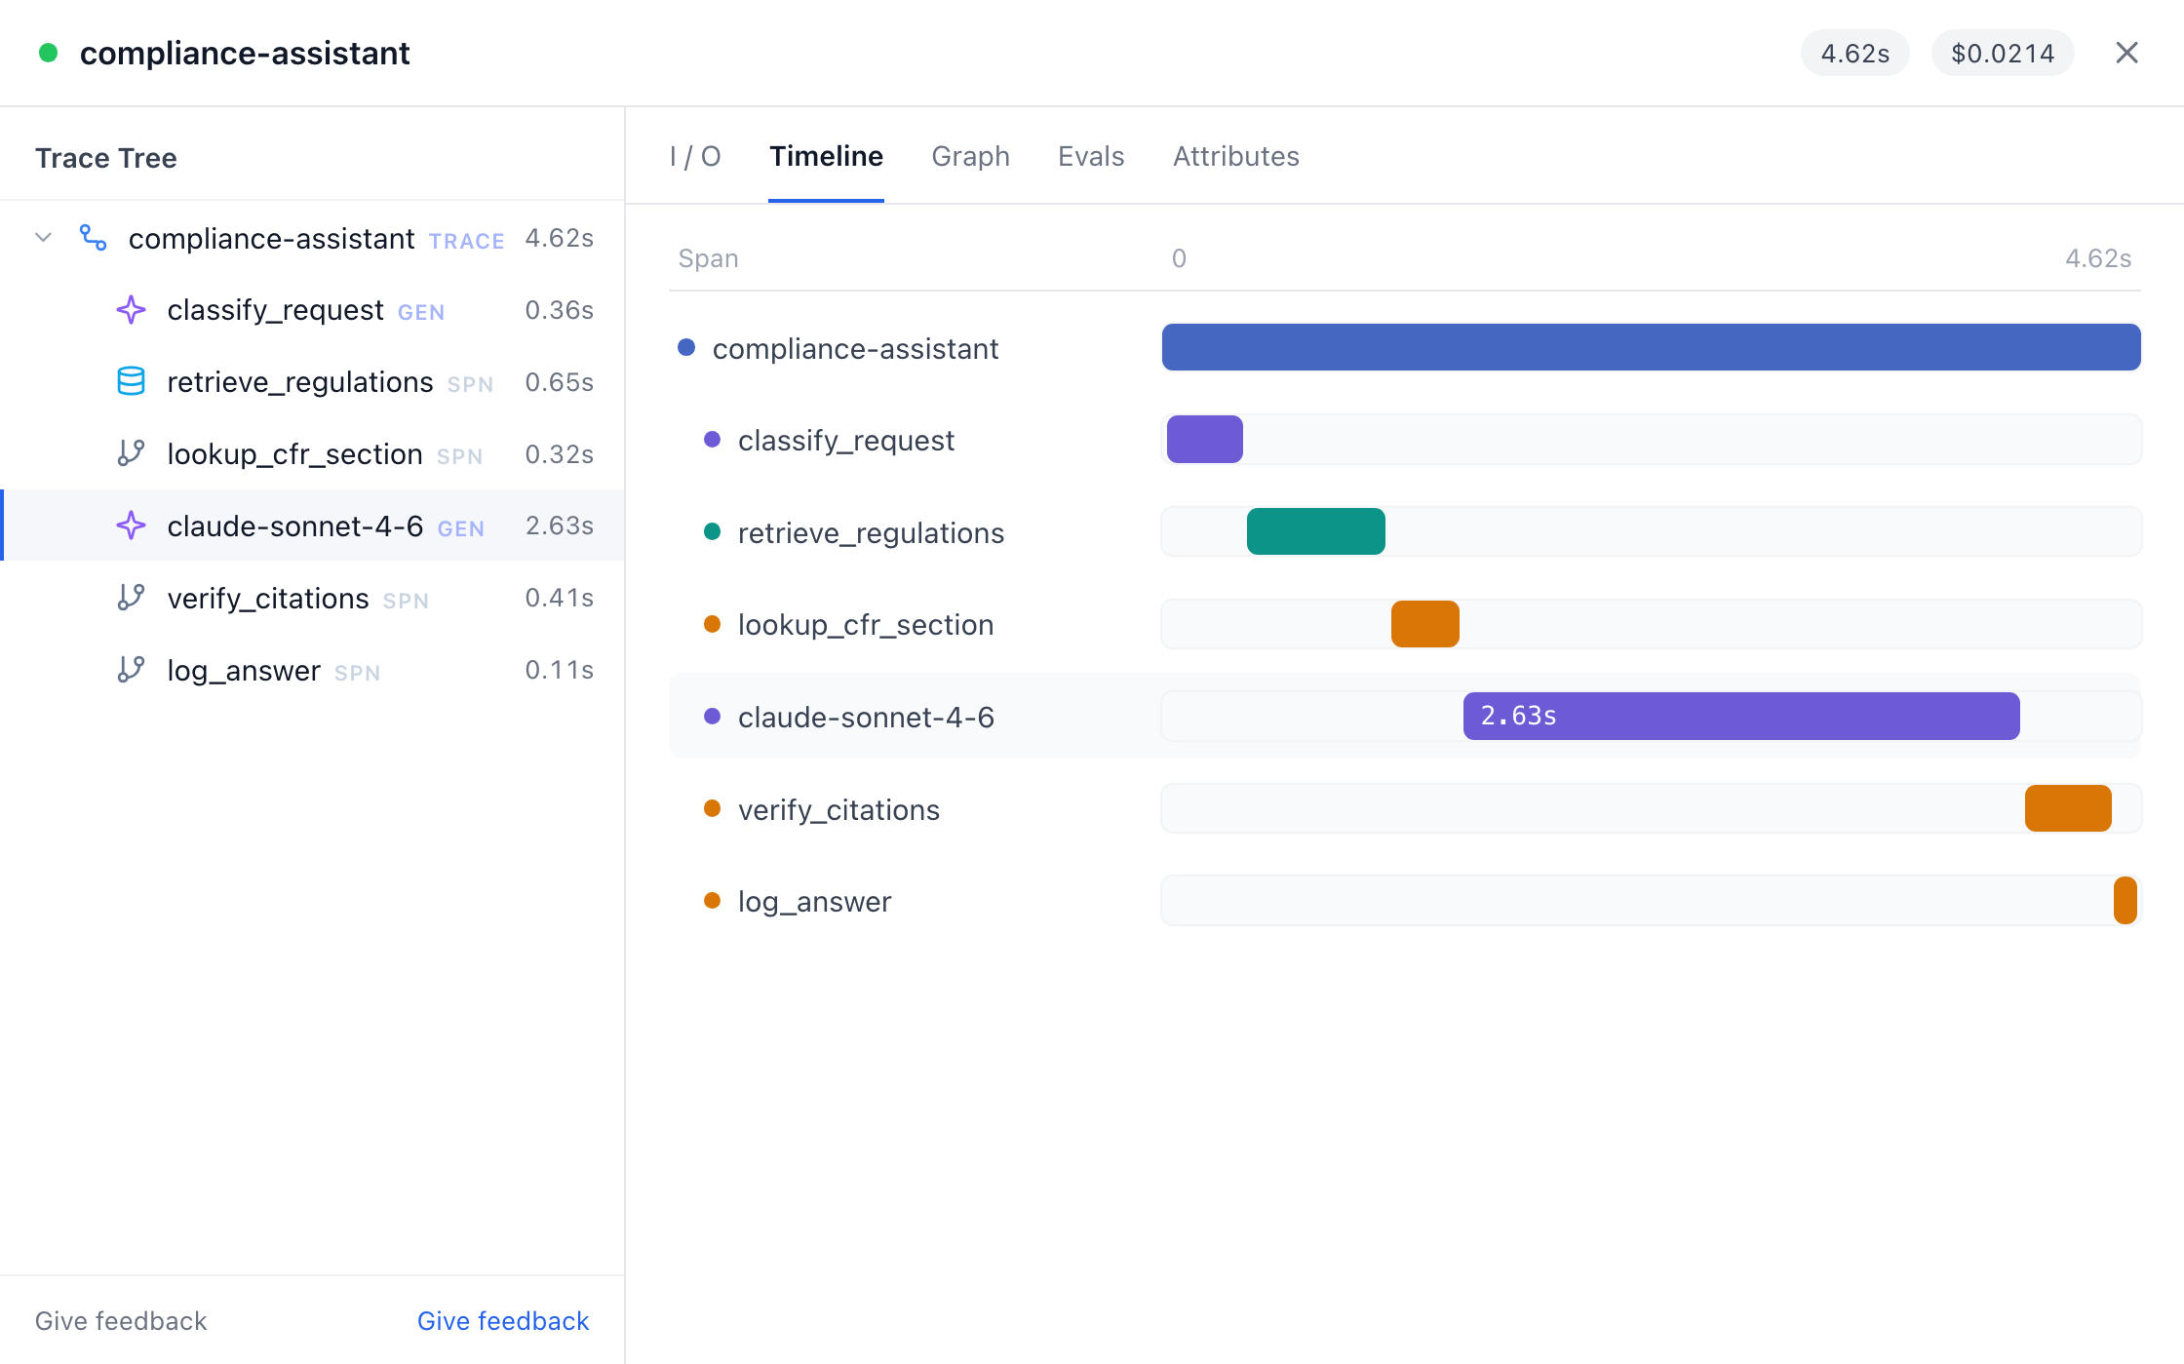Viewport: 2184px width, 1364px height.
Task: Click the branch icon for verify_citations
Action: tap(131, 599)
